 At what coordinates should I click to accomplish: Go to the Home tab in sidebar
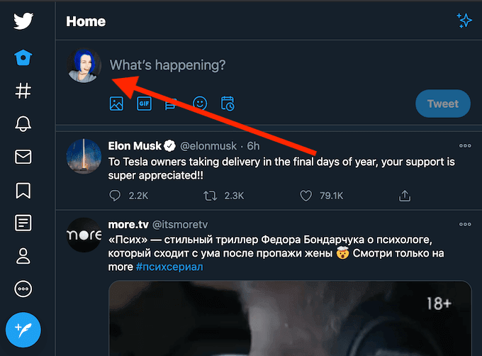pyautogui.click(x=23, y=58)
